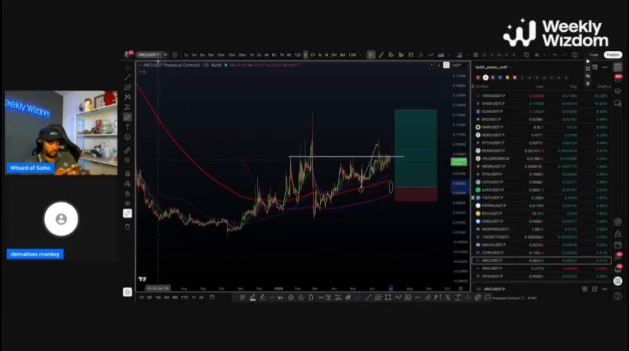Open the ARCUSDT.P symbol search box
Viewport: 629px width, 351px height.
(x=149, y=55)
